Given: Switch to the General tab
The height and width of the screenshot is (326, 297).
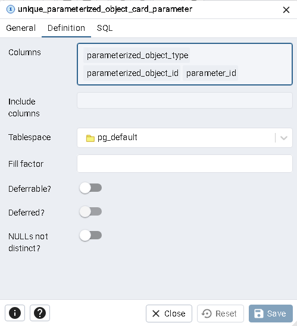Looking at the screenshot, I should point(21,28).
